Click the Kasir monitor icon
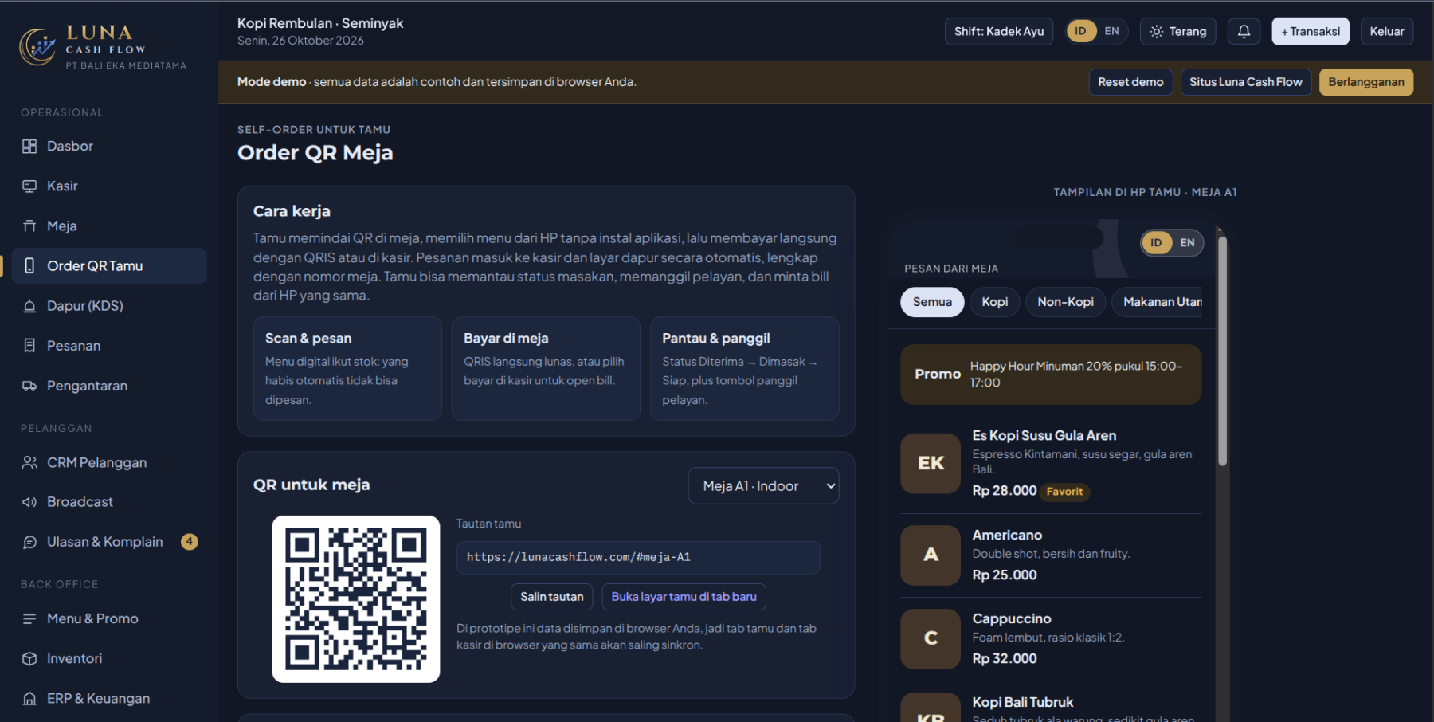The image size is (1434, 722). coord(29,186)
